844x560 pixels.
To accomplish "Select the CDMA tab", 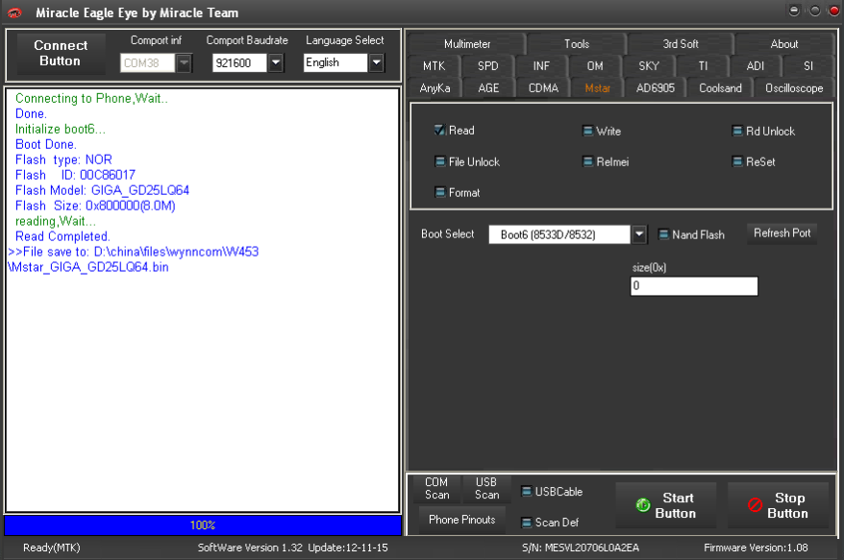I will coord(543,87).
